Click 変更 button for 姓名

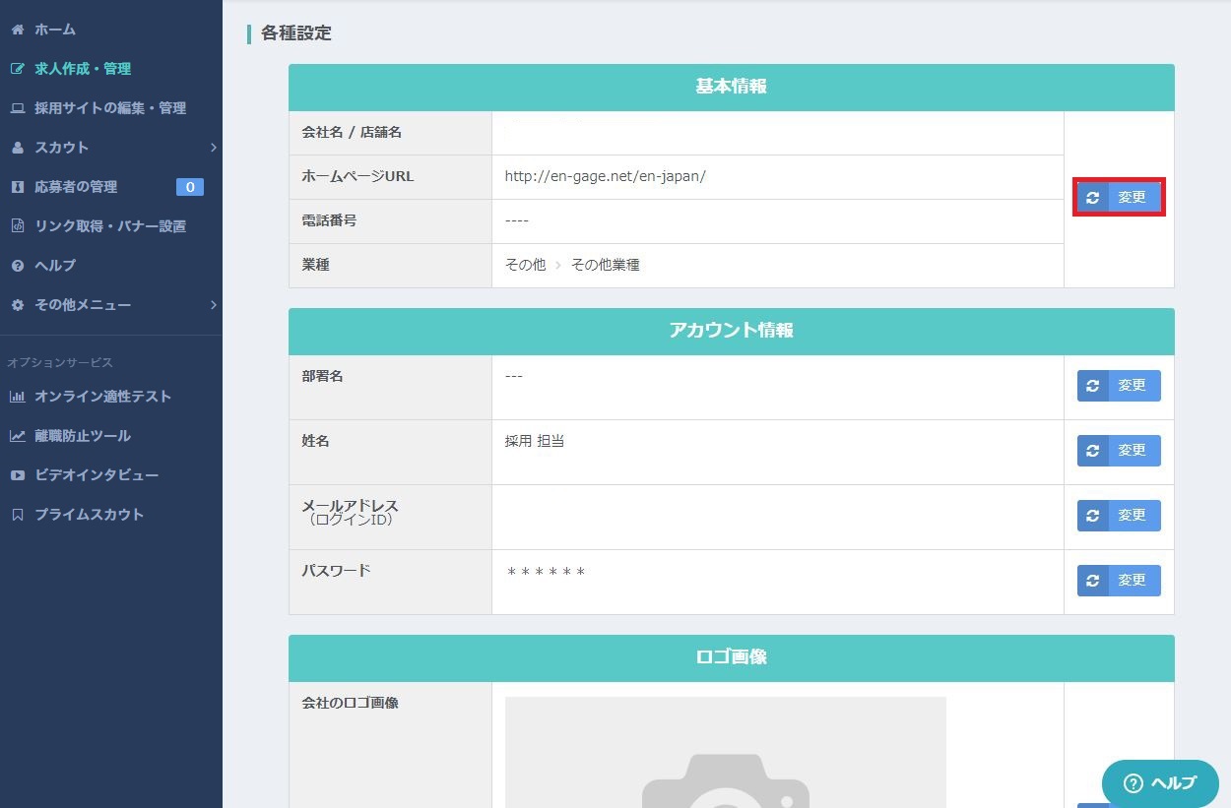coord(1119,451)
